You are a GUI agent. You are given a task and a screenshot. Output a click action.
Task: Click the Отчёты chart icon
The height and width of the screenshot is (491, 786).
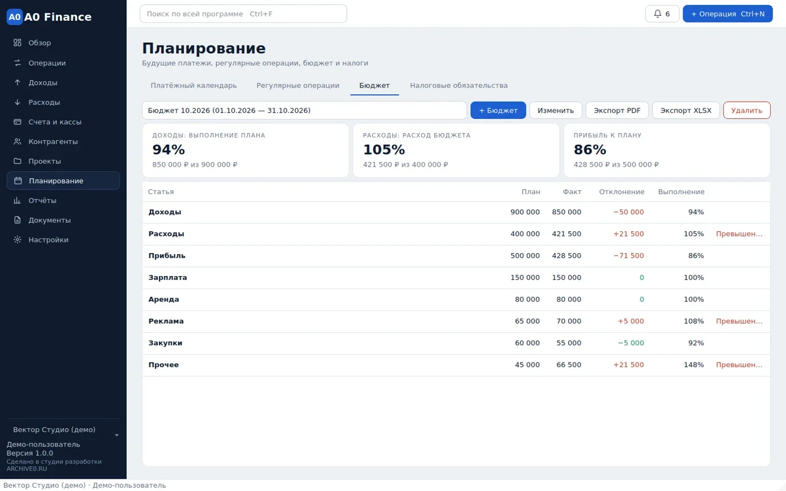point(17,200)
